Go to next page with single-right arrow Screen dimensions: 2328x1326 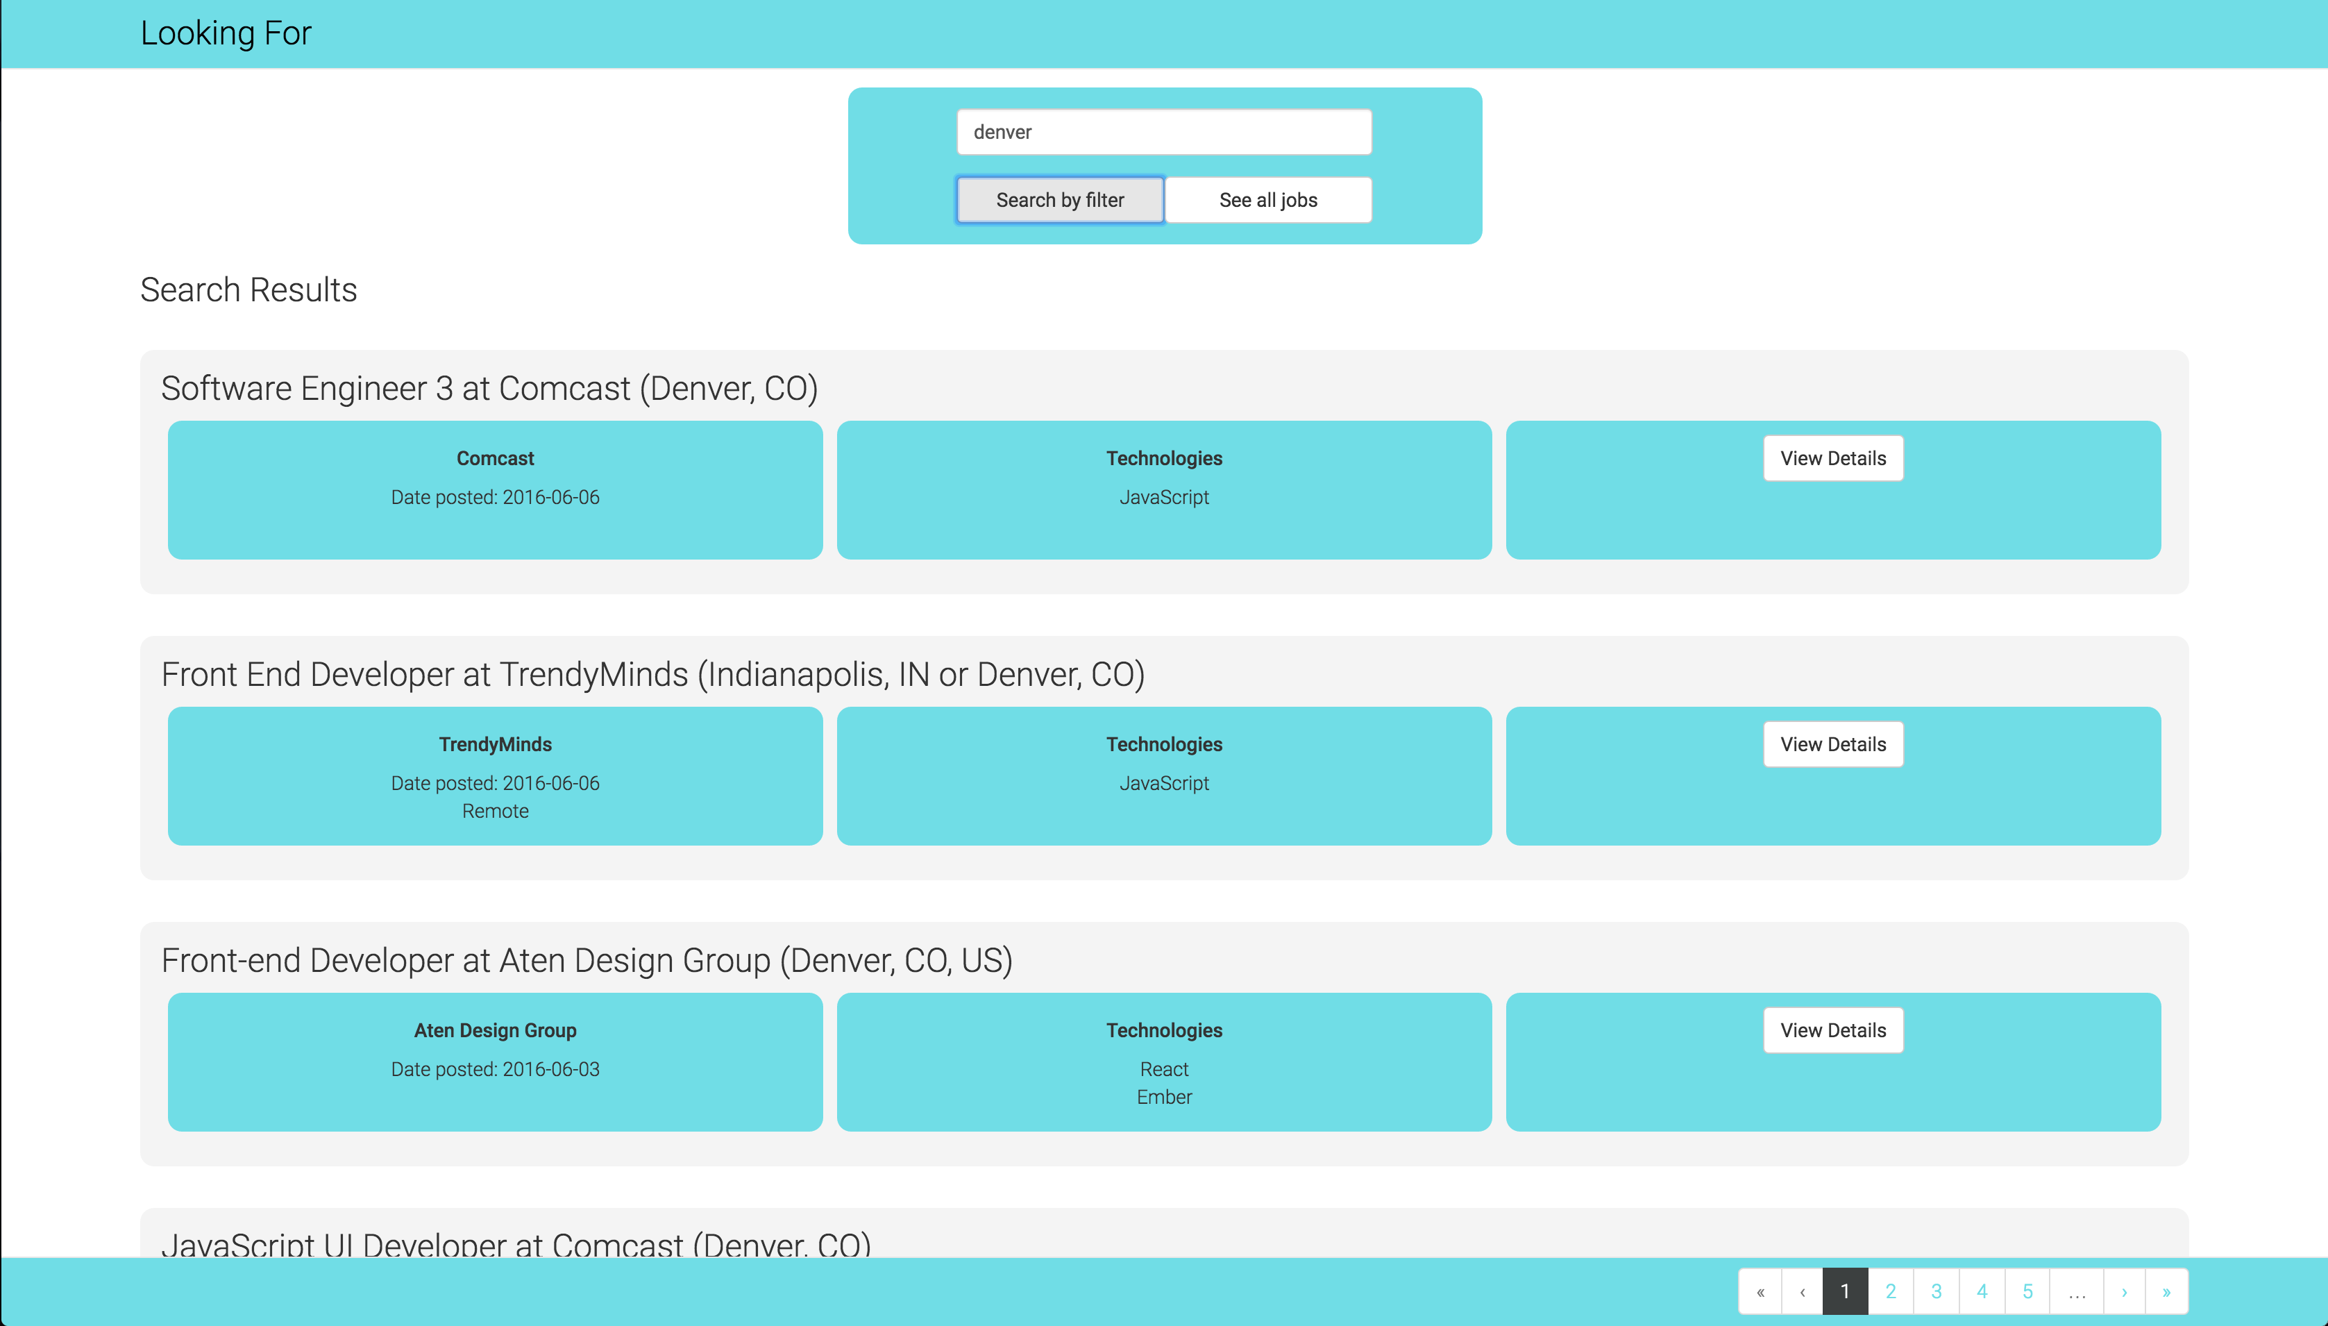2124,1291
